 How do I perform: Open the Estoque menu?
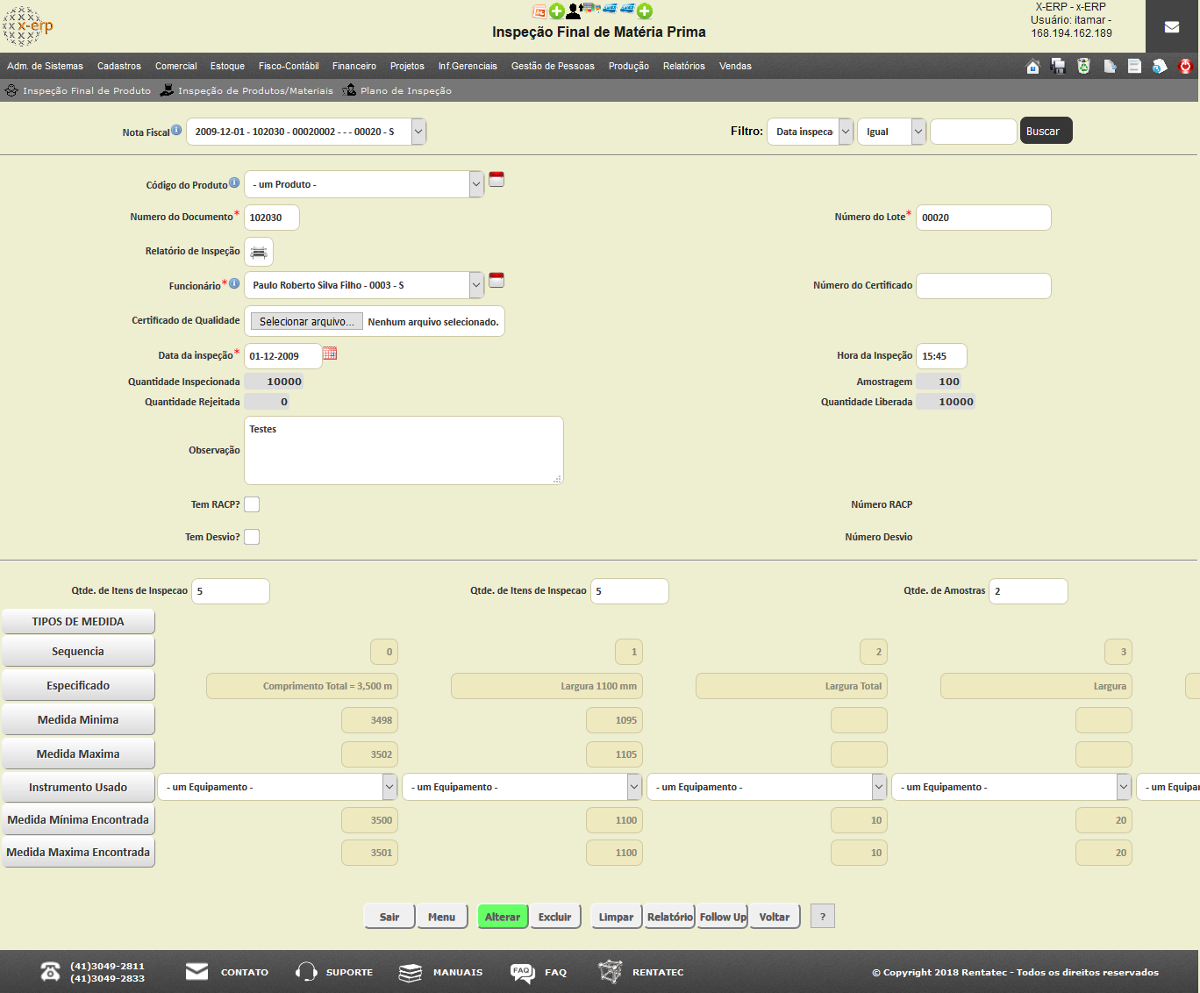coord(227,66)
